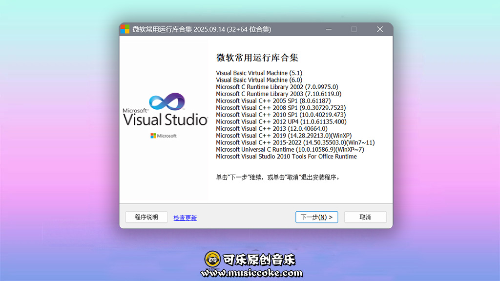This screenshot has height=281, width=500.
Task: Click the disabled maximize button in title bar
Action: (x=354, y=29)
